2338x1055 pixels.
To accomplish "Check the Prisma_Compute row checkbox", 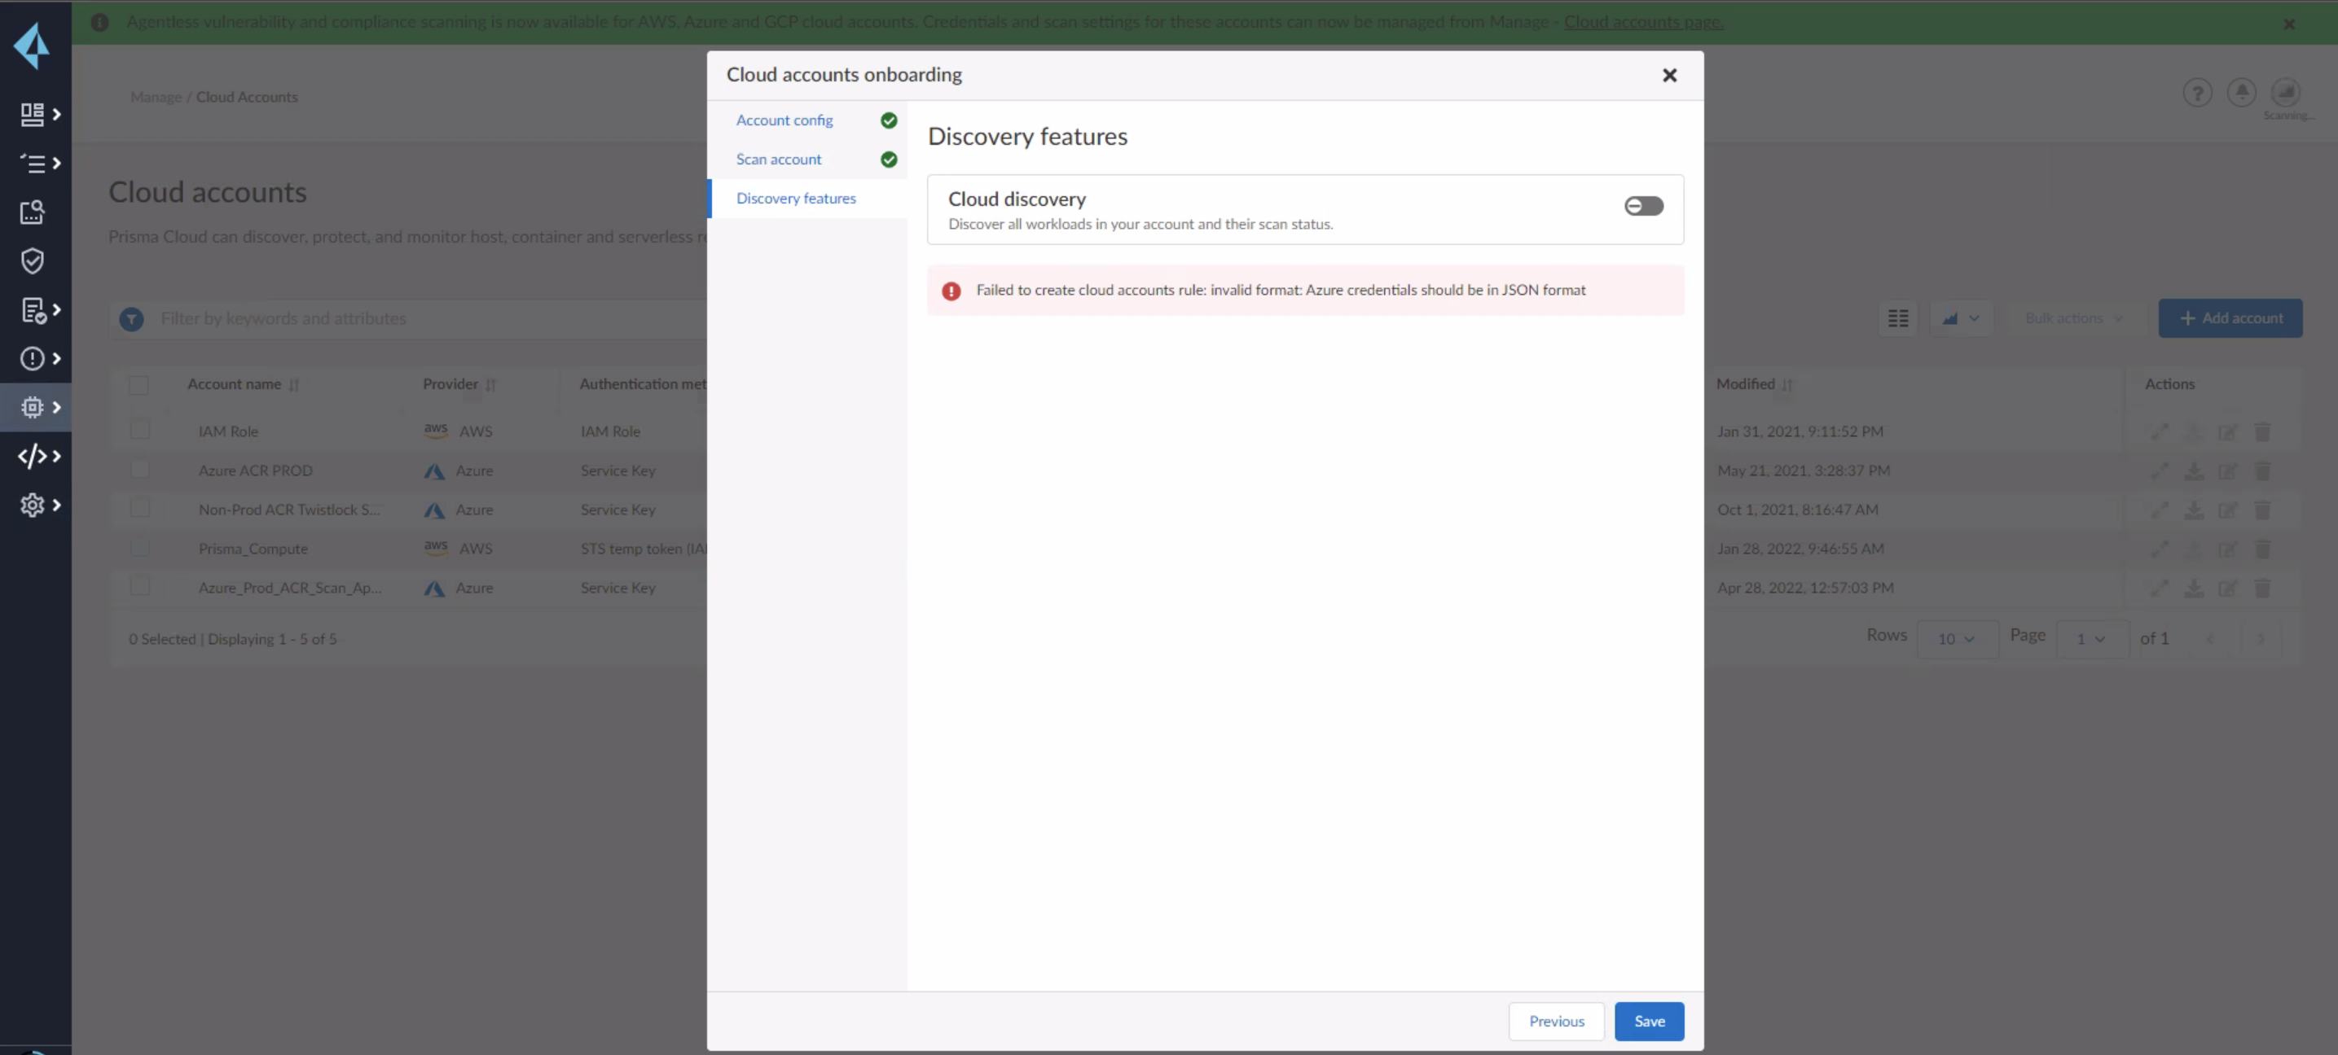I will point(141,548).
